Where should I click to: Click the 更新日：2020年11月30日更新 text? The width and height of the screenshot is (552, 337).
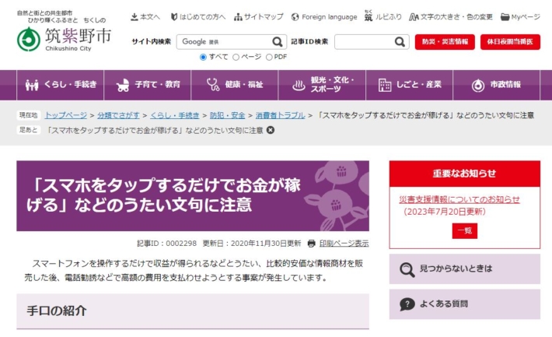(252, 244)
